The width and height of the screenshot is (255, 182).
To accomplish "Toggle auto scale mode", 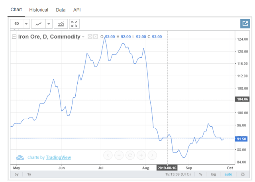I will point(228,174).
